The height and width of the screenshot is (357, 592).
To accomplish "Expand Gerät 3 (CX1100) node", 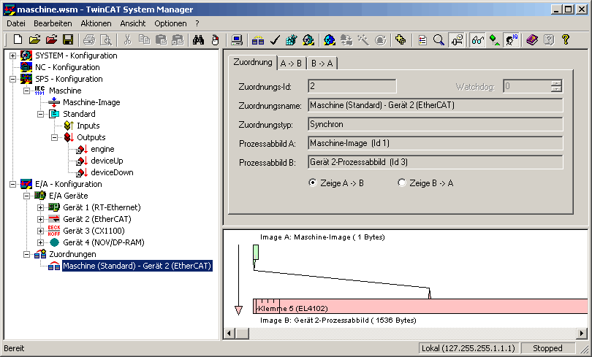I will click(40, 231).
